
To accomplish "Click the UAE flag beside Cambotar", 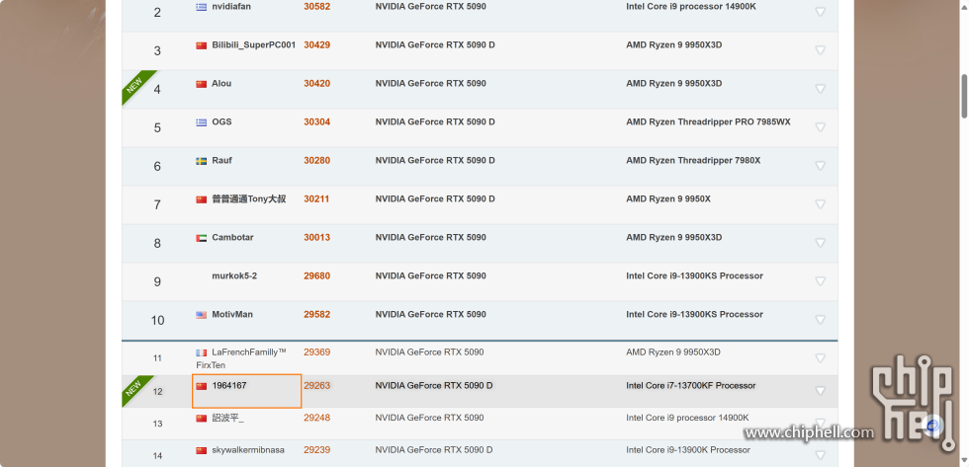I will pyautogui.click(x=201, y=238).
